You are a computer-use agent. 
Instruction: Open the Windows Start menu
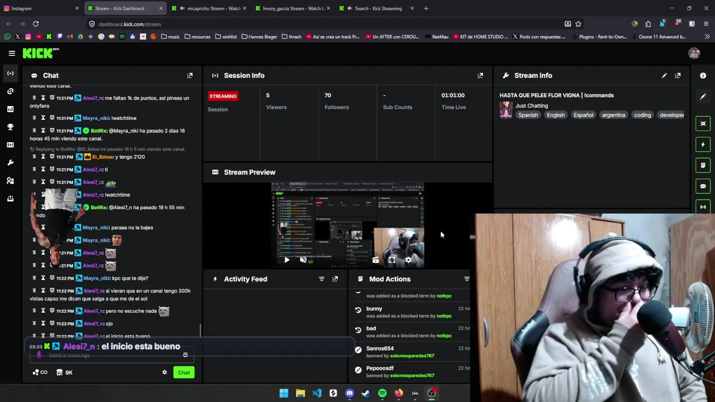click(x=284, y=393)
